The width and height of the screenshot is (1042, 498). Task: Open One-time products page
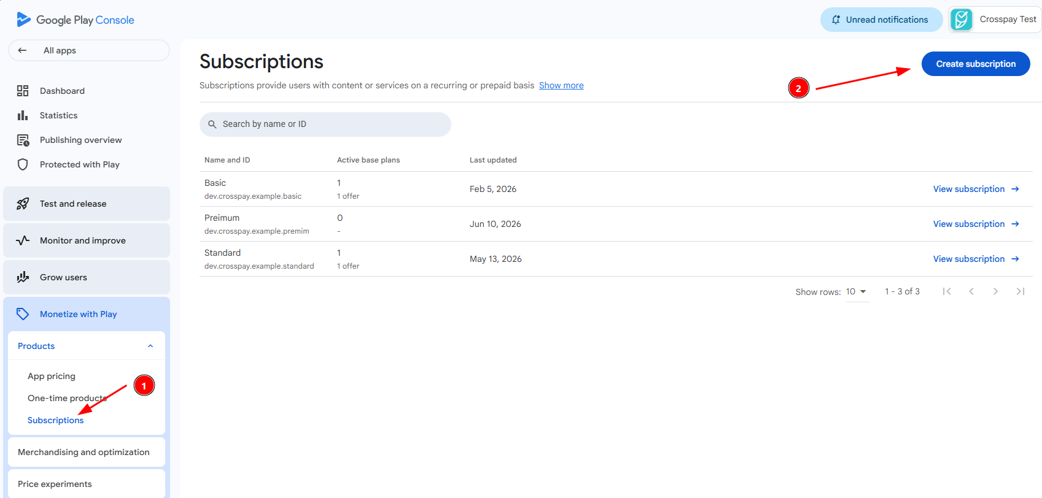(67, 398)
